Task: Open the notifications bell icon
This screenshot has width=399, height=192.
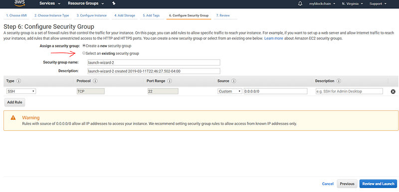Action: tap(300, 3)
